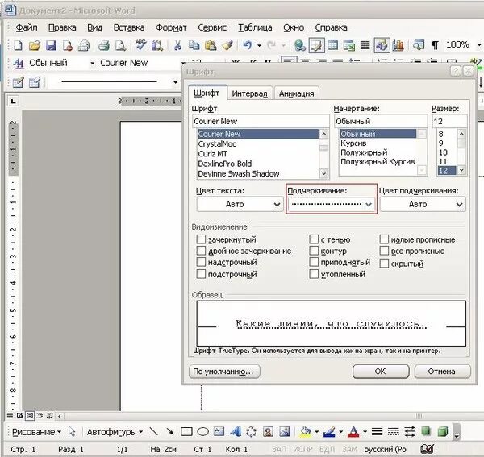Image resolution: width=484 pixels, height=457 pixels.
Task: Expand undo history dropdown arrow
Action: (259, 46)
